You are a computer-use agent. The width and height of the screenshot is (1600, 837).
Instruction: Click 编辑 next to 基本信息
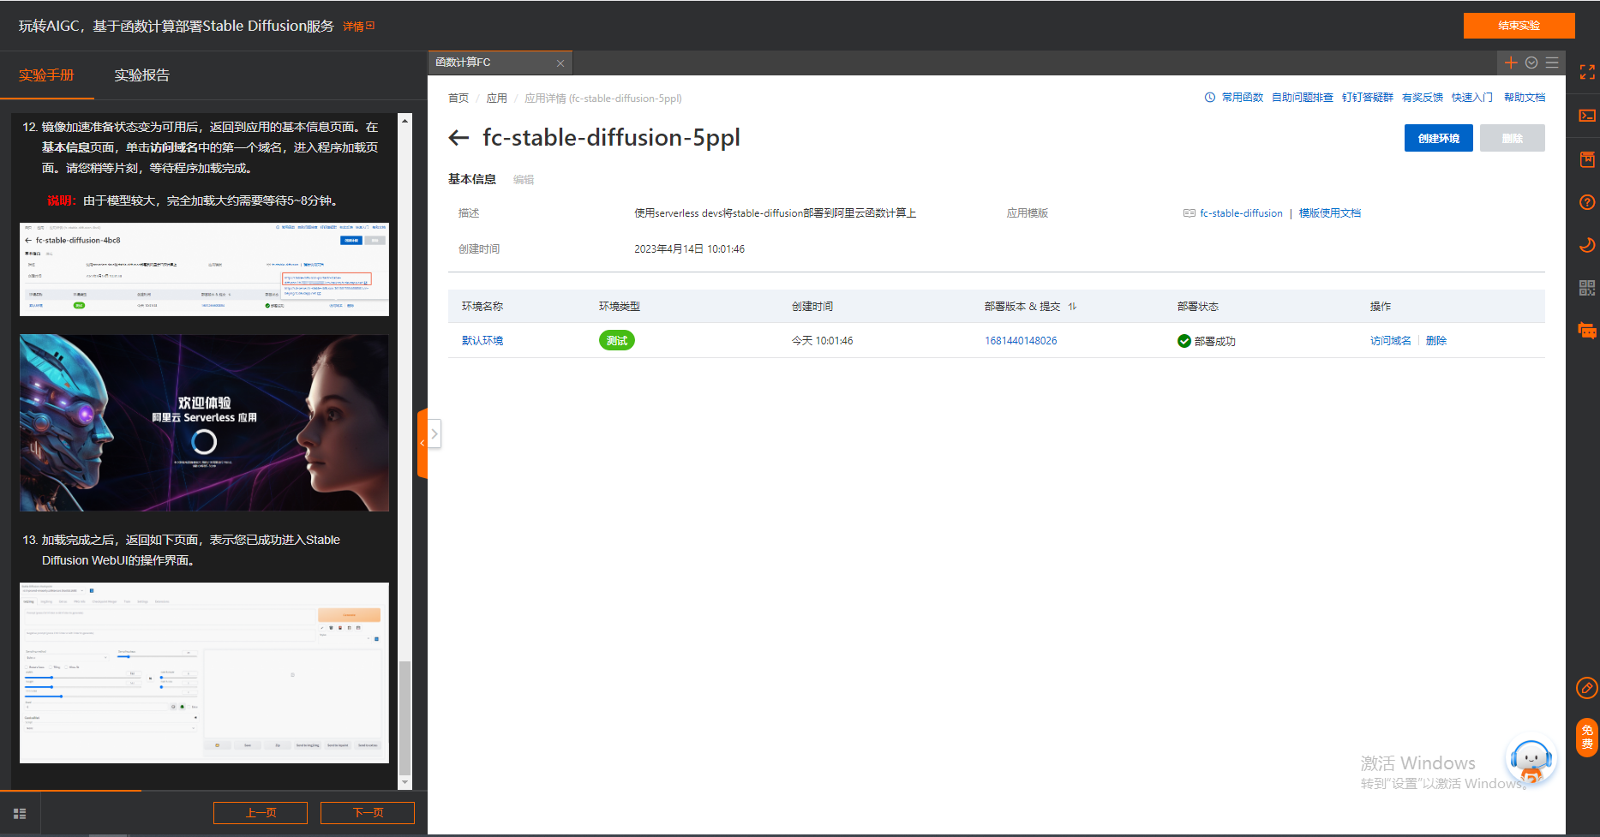pos(524,180)
